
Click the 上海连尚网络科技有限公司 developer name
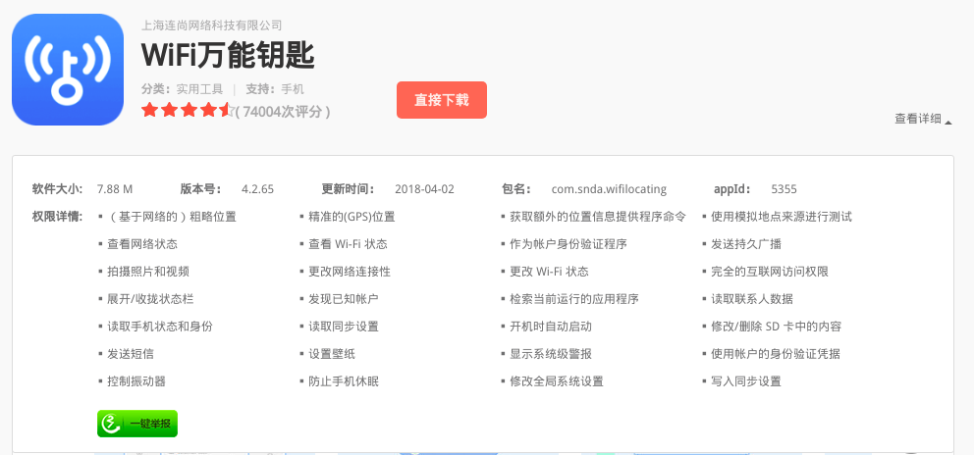point(212,25)
